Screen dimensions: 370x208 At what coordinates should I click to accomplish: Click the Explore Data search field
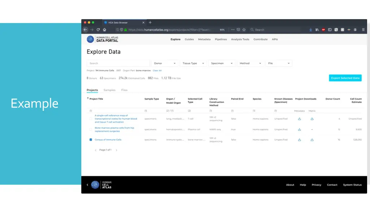pos(118,63)
